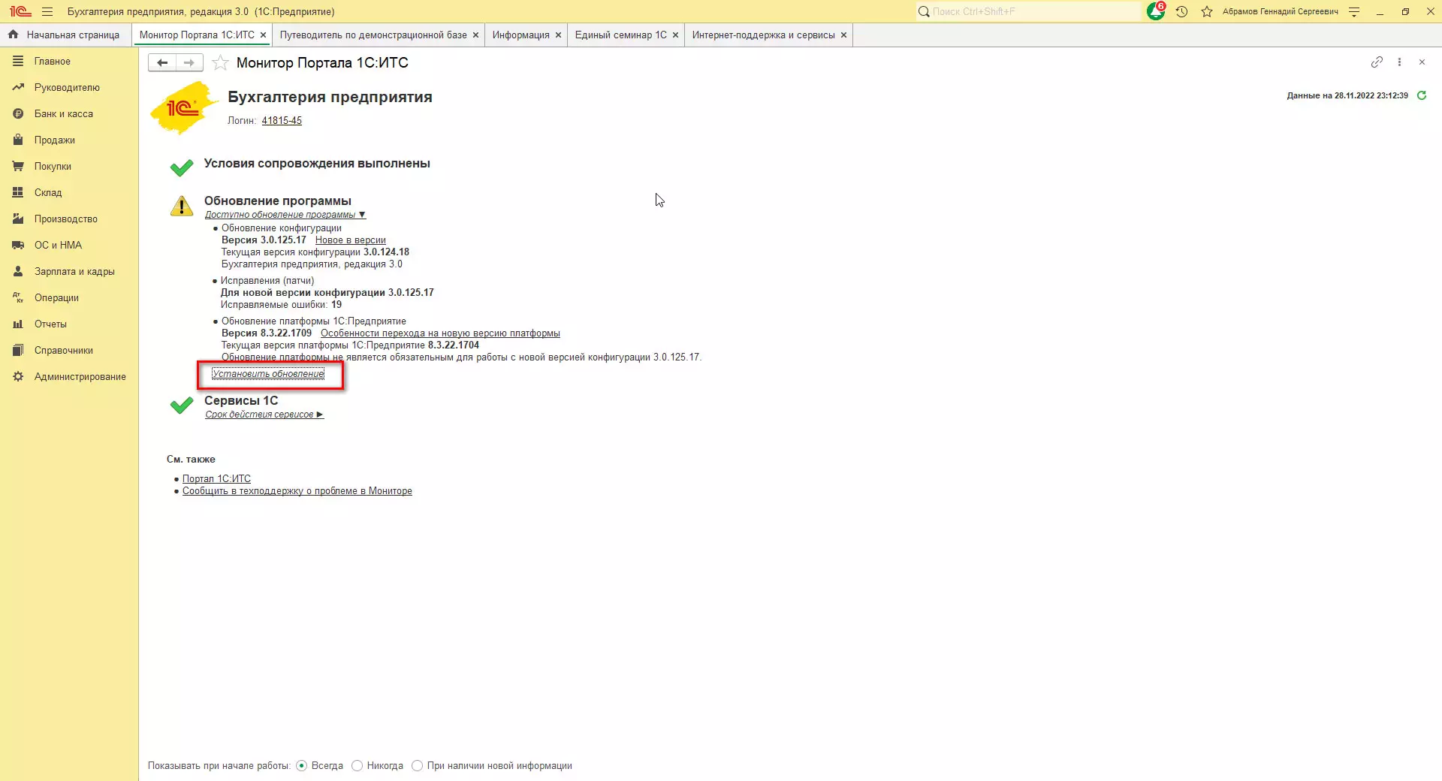Switch to Информация tab
This screenshot has width=1442, height=781.
(x=521, y=35)
